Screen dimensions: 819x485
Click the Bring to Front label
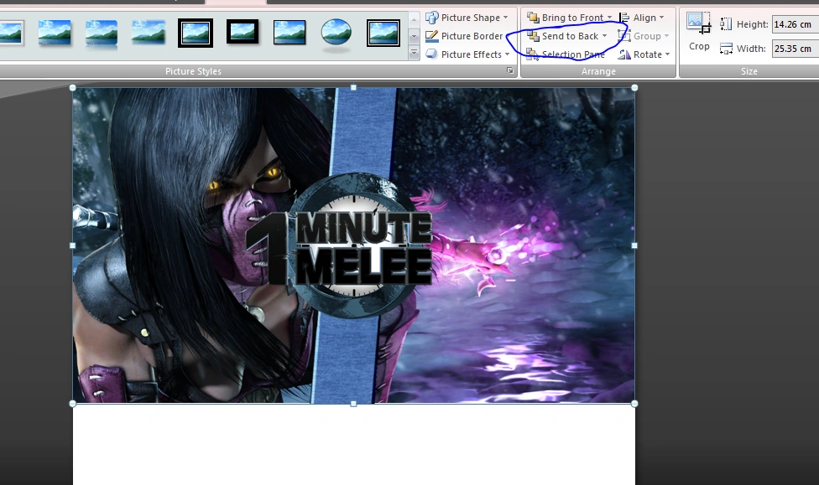click(x=572, y=18)
